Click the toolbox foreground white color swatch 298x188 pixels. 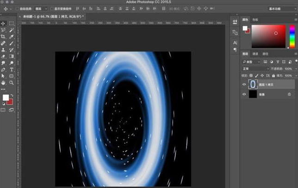point(6,97)
